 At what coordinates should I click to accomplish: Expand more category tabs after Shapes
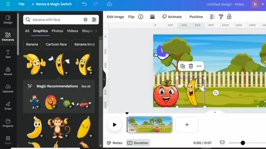96,31
